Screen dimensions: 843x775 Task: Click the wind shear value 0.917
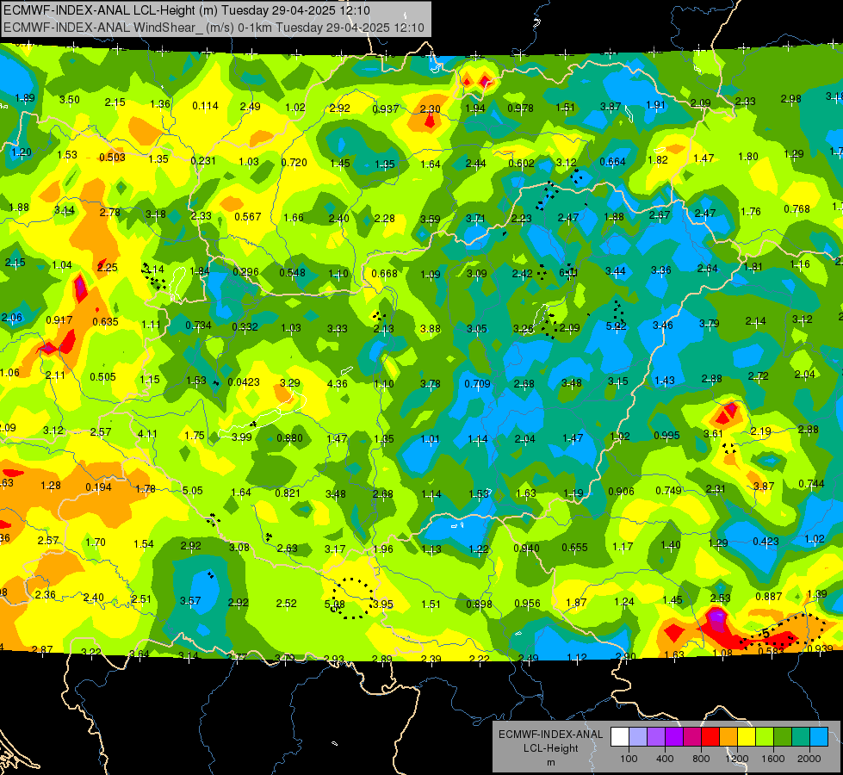pyautogui.click(x=59, y=320)
